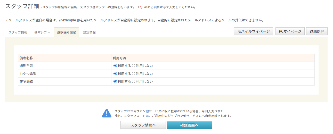Click the PCマイページ button
333x134 pixels.
290,31
